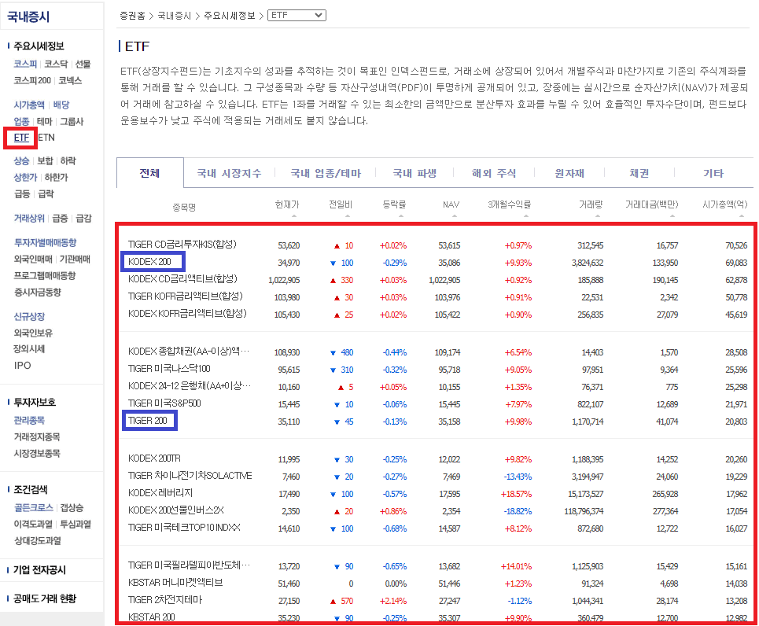Open TIGER 2차전지테마 ETF
This screenshot has height=626, width=759.
[x=164, y=600]
